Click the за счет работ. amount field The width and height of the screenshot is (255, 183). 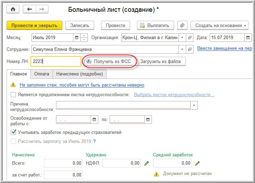point(63,175)
